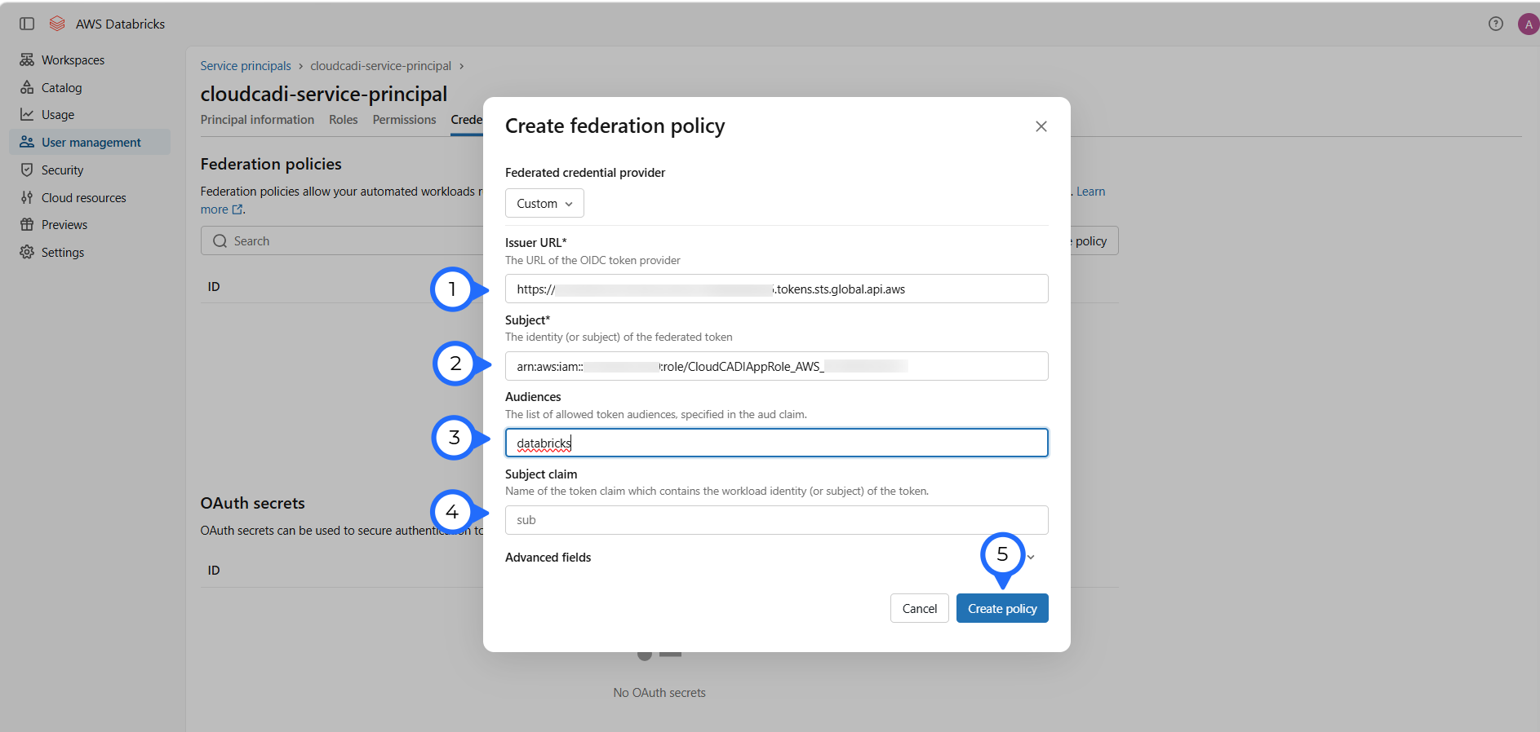The width and height of the screenshot is (1540, 732).
Task: Open the help question mark icon
Action: click(x=1495, y=24)
